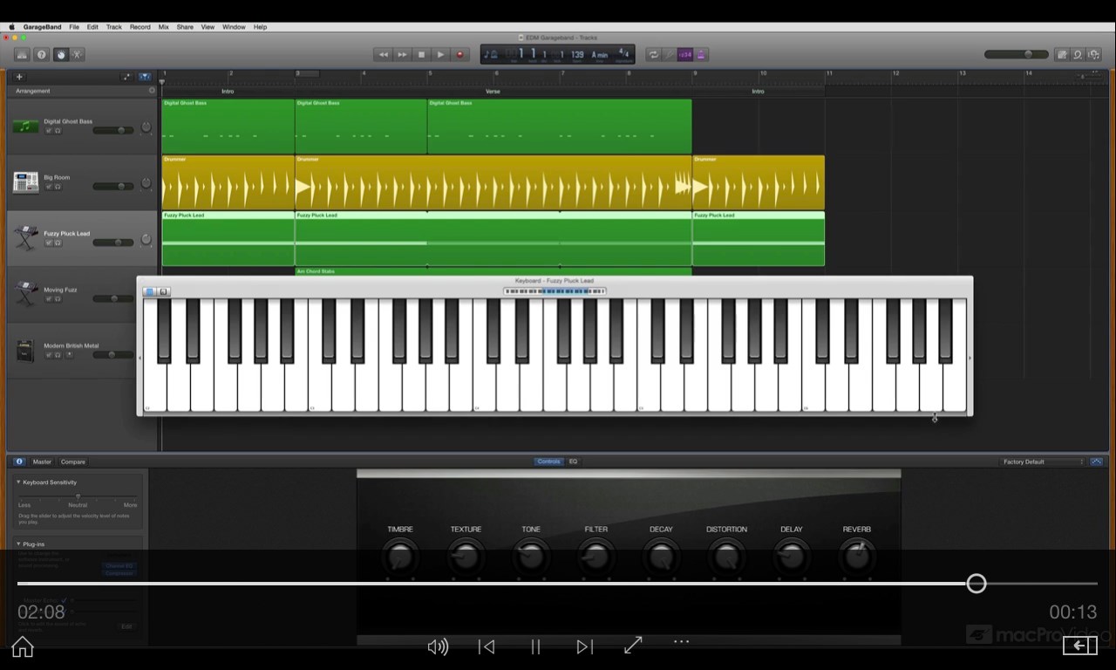This screenshot has height=670, width=1116.
Task: Click the 4/4 time signature display
Action: (623, 55)
